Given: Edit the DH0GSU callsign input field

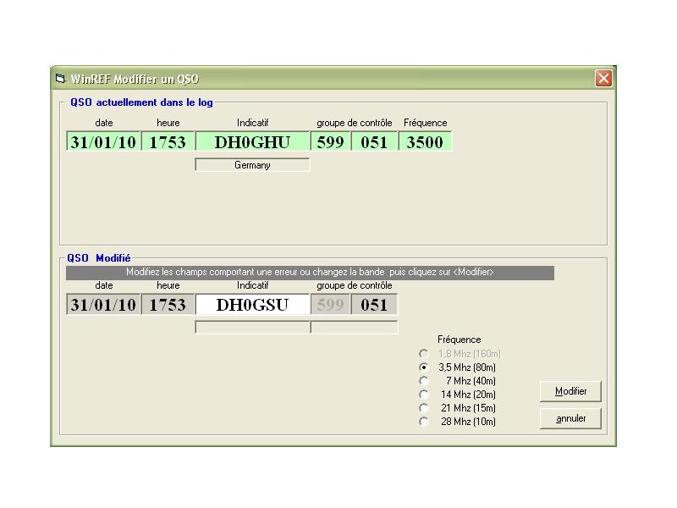Looking at the screenshot, I should point(252,305).
